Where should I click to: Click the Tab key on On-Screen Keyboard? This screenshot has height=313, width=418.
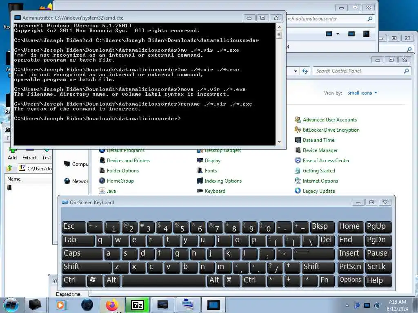[x=78, y=240]
